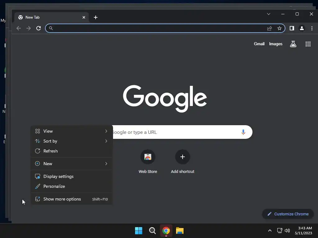This screenshot has height=238, width=318.
Task: Show hidden system tray icons
Action: pyautogui.click(x=270, y=231)
